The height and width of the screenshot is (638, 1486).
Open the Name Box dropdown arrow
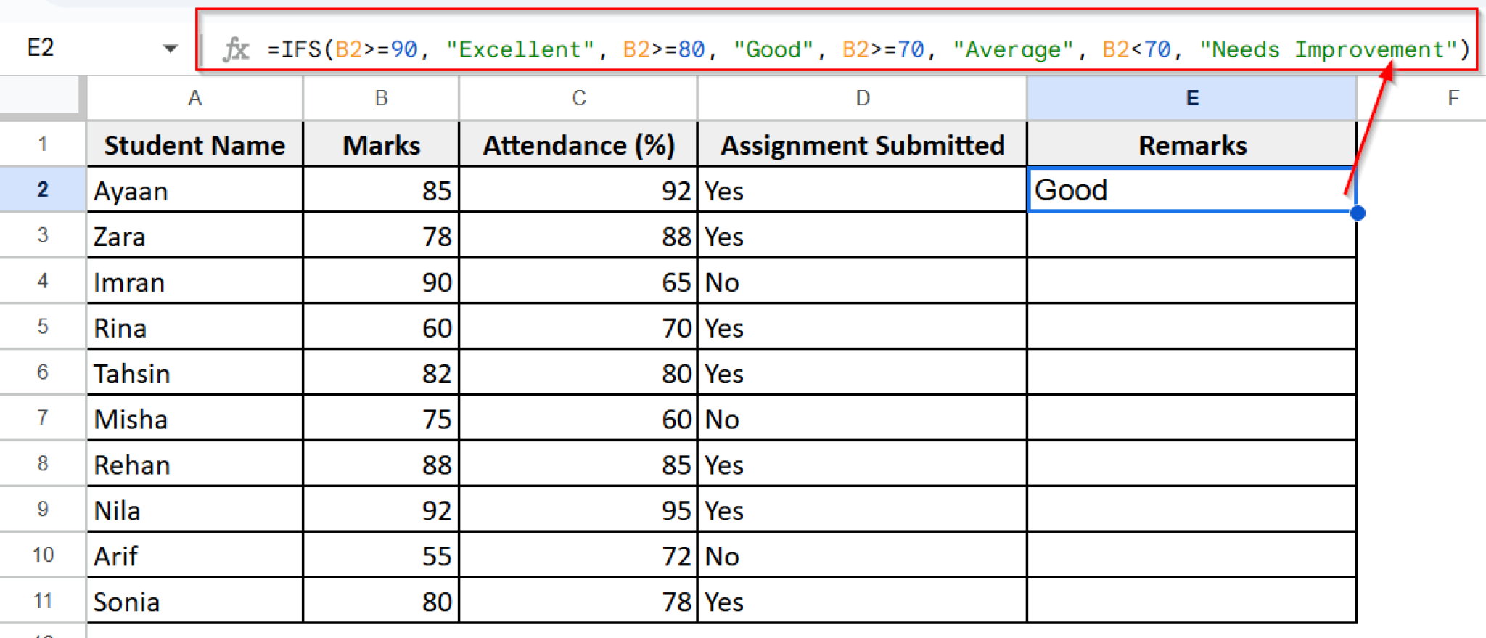pyautogui.click(x=171, y=48)
